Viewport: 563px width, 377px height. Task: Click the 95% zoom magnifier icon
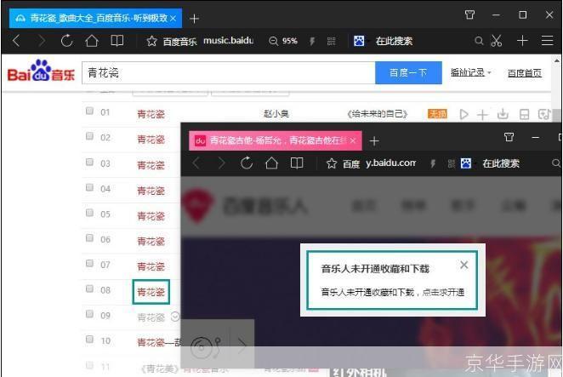click(273, 41)
